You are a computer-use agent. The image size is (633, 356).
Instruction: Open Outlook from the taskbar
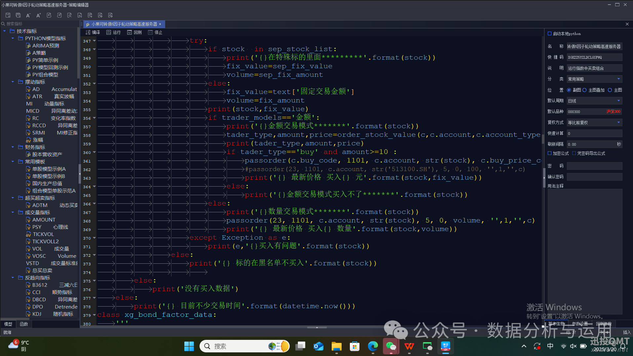[318, 346]
